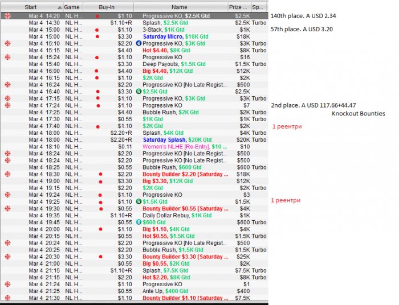Click the $2K Gtd name on the 19:15 Turbo row
Screen dimensions: 399x305
point(153,188)
